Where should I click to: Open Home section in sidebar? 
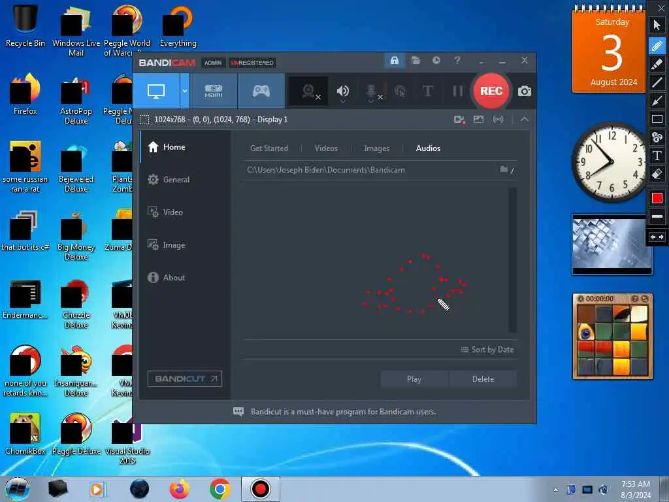click(x=185, y=147)
